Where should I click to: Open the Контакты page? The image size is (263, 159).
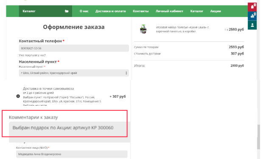tap(141, 11)
